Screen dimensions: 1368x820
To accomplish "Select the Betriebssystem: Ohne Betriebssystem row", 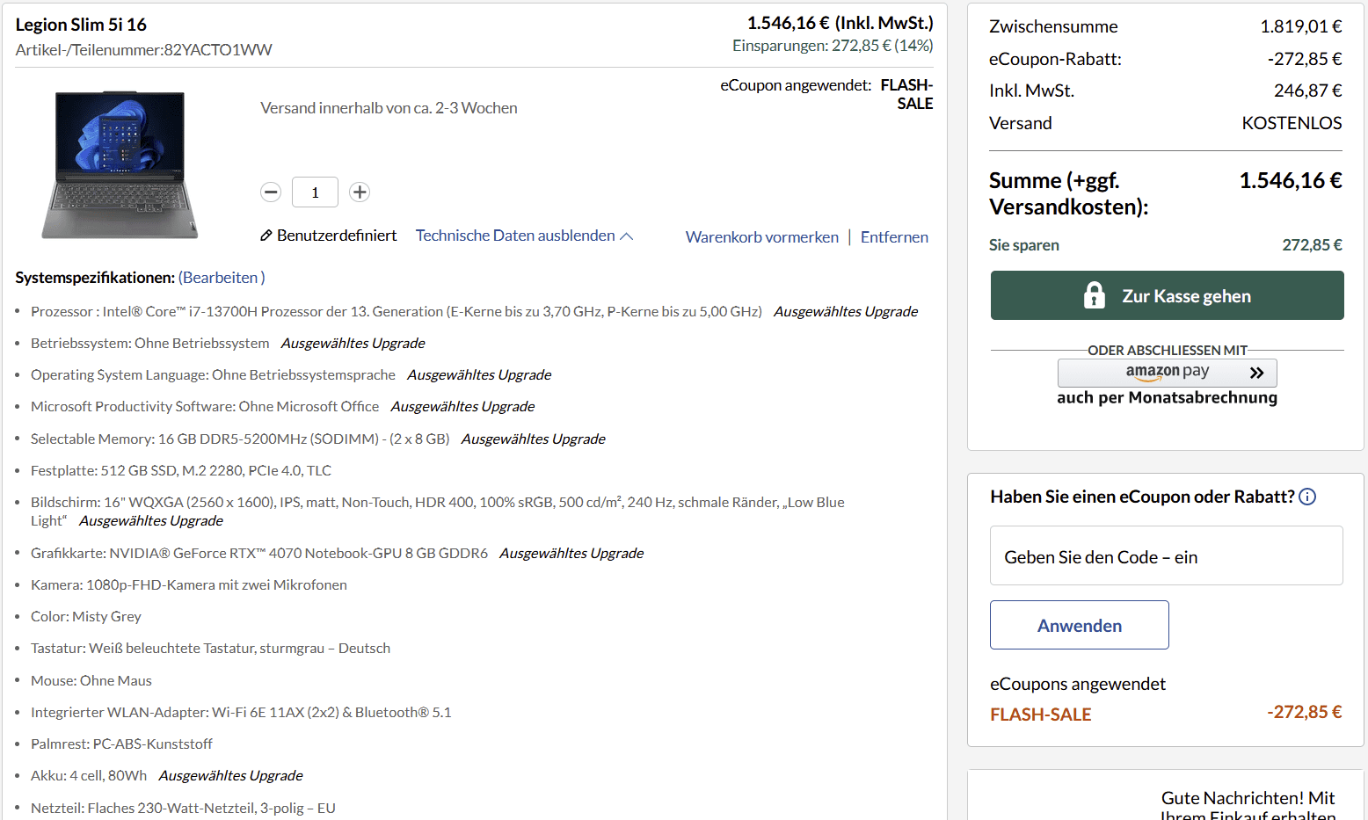I will (228, 344).
